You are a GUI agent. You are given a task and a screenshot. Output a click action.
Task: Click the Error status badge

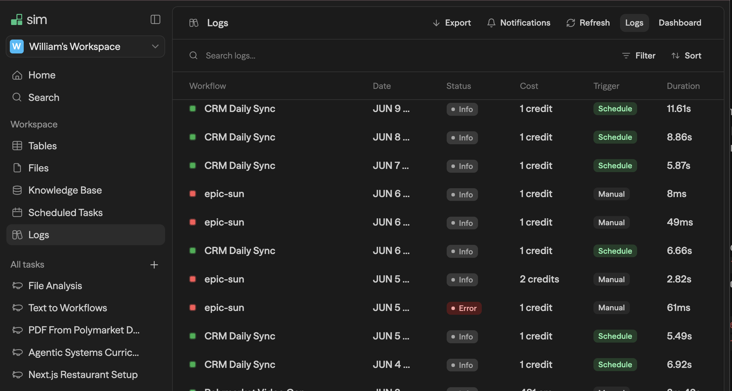pos(464,308)
